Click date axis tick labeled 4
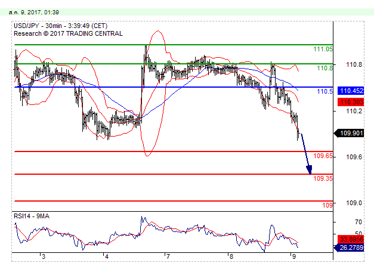The height and width of the screenshot is (269, 374). (x=107, y=257)
